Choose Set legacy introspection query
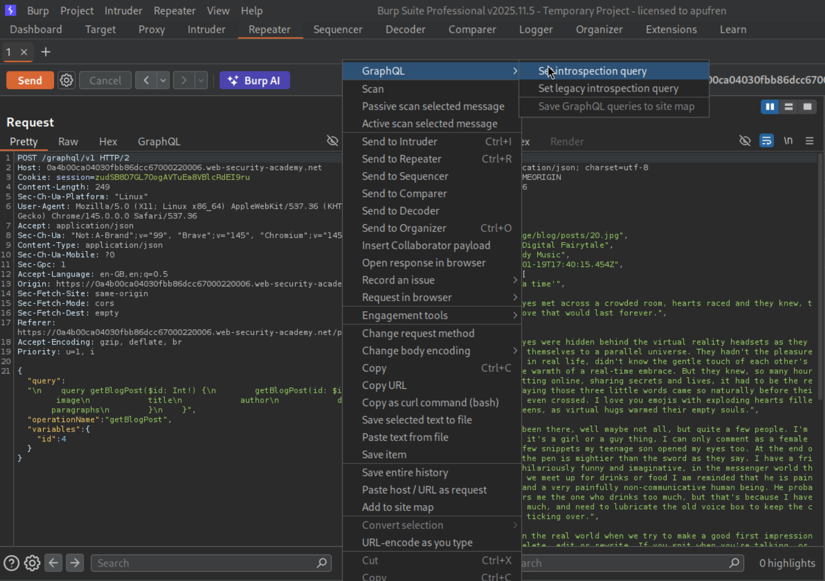The width and height of the screenshot is (825, 581). click(608, 89)
